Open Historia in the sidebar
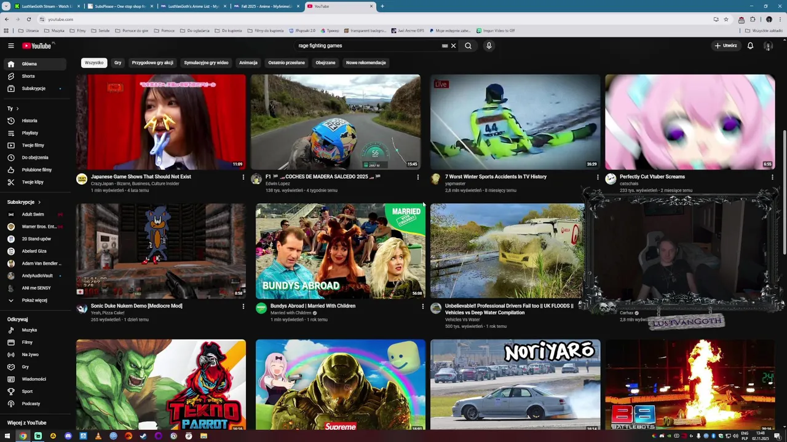This screenshot has width=787, height=442. [34, 121]
